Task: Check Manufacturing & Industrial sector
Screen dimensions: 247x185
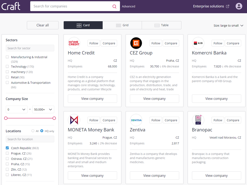Action: coord(7,57)
